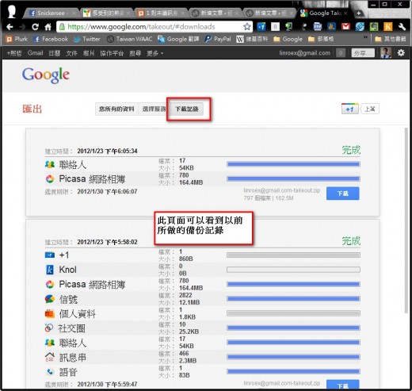The image size is (412, 391).
Task: Click the blue 下載 button for the first archive
Action: pyautogui.click(x=342, y=194)
